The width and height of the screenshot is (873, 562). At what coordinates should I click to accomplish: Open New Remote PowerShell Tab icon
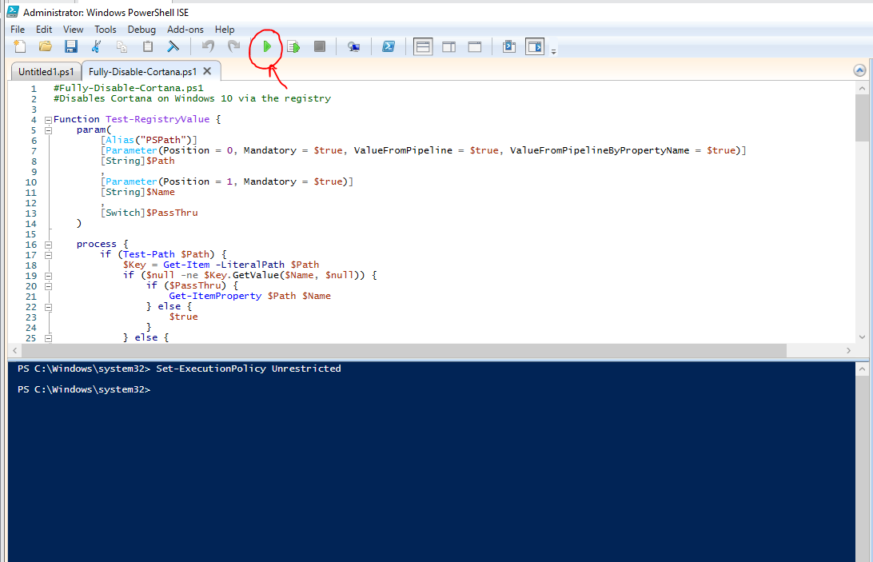[353, 47]
